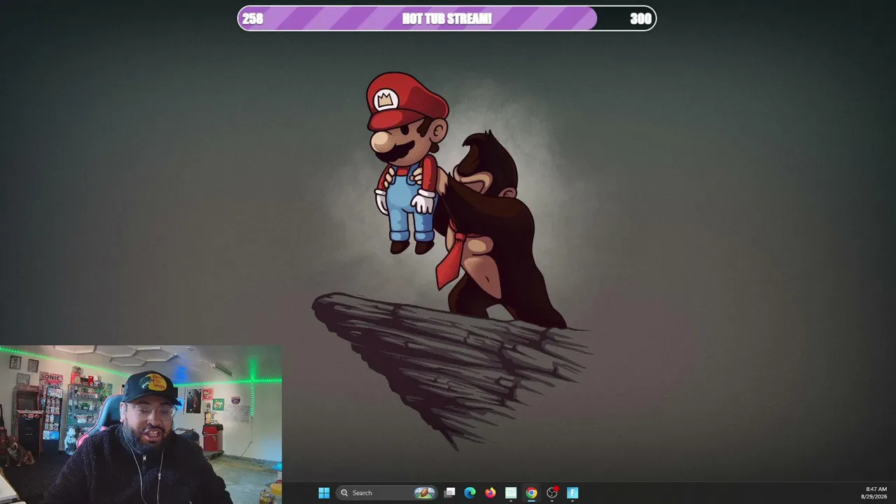Click the taskbar Search box
This screenshot has height=504, width=896.
coord(387,493)
